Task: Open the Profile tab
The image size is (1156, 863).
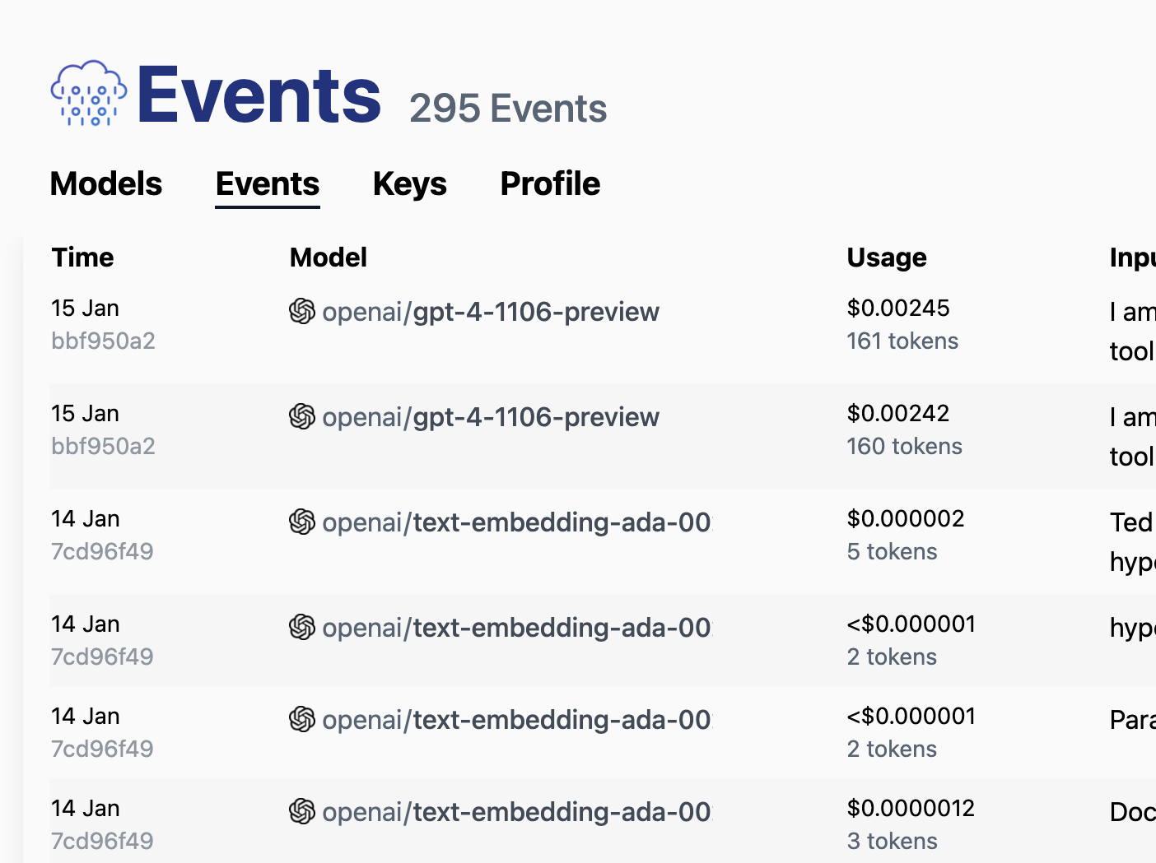Action: pos(549,183)
